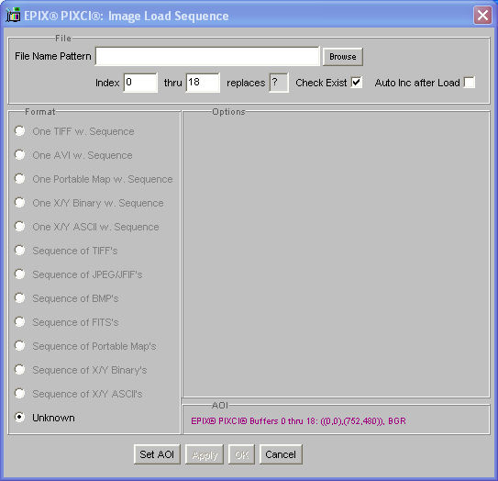Uncheck the Check Exist checkbox
This screenshot has height=481, width=498.
tap(357, 83)
